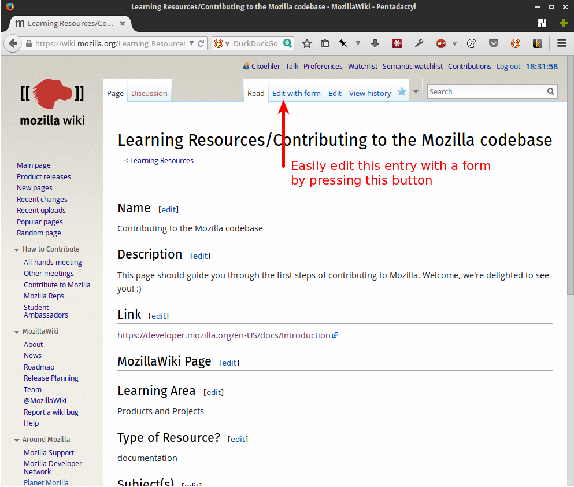Open the wrench developer tools icon
The width and height of the screenshot is (574, 487).
(419, 43)
